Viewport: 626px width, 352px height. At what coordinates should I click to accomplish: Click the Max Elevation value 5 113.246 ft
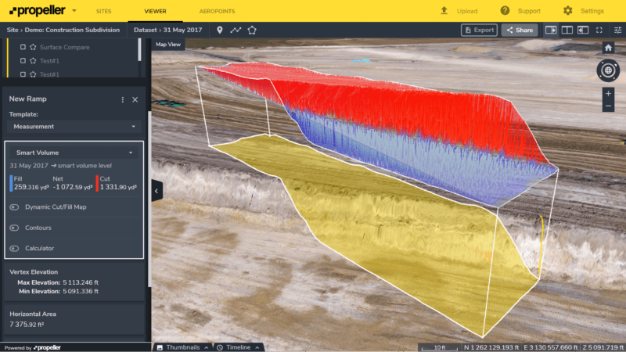point(81,282)
